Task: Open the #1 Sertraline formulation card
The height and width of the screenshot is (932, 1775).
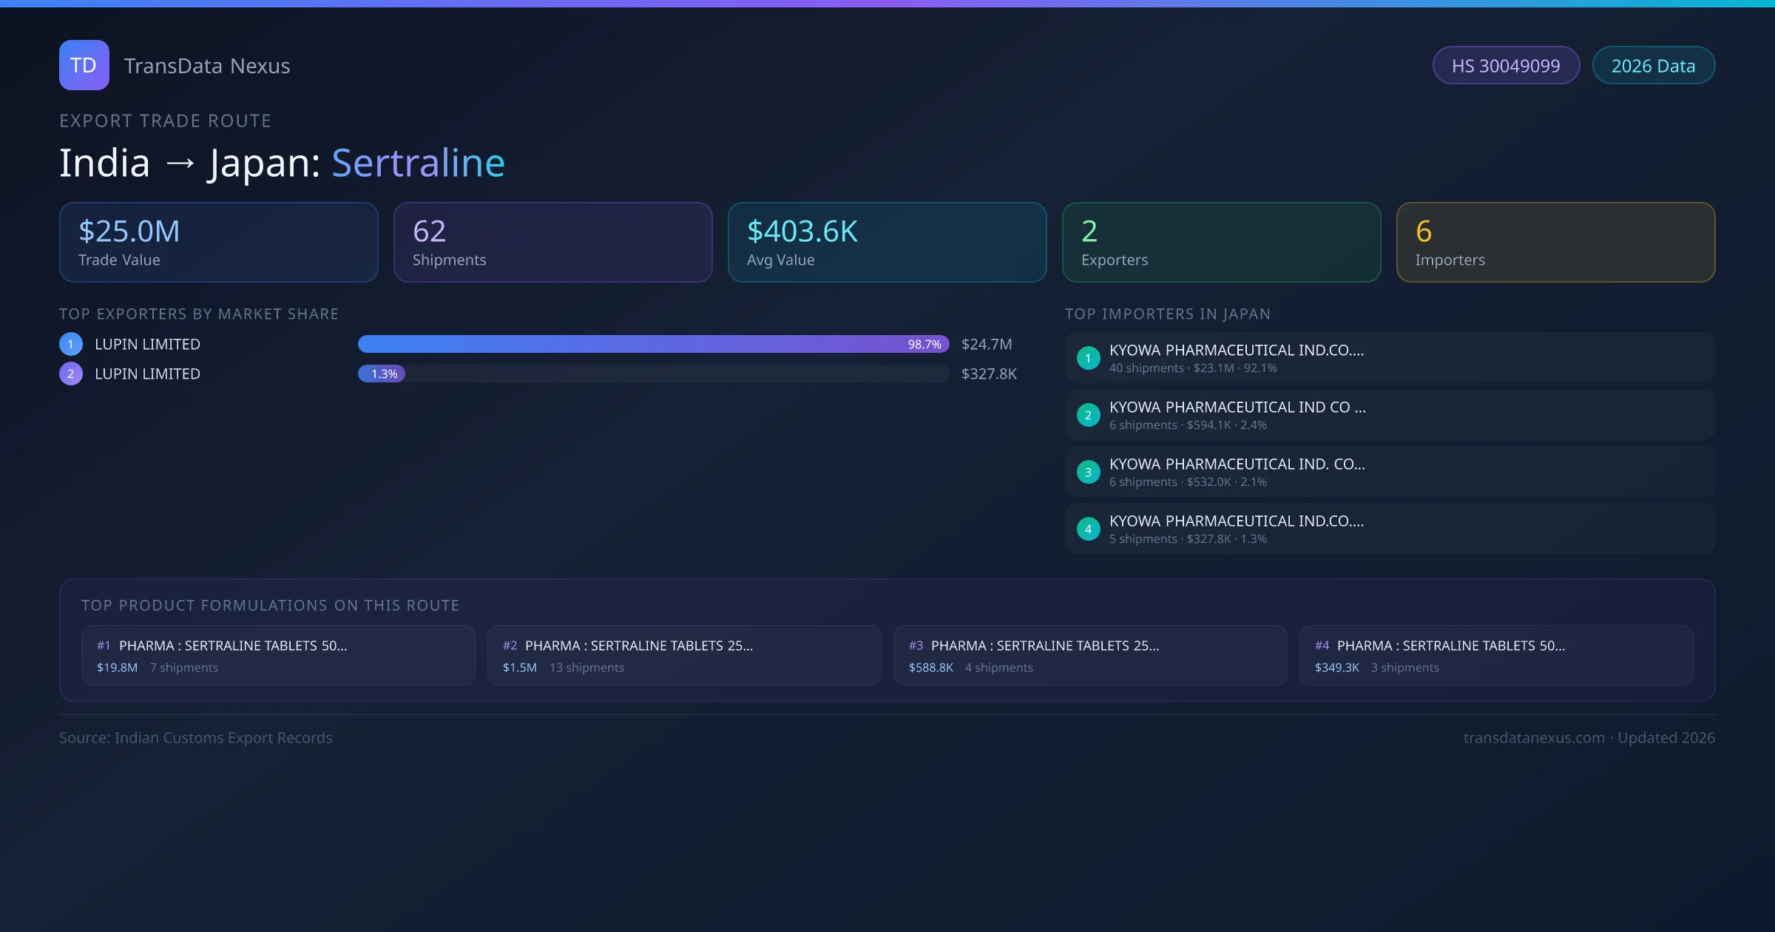Action: tap(277, 655)
